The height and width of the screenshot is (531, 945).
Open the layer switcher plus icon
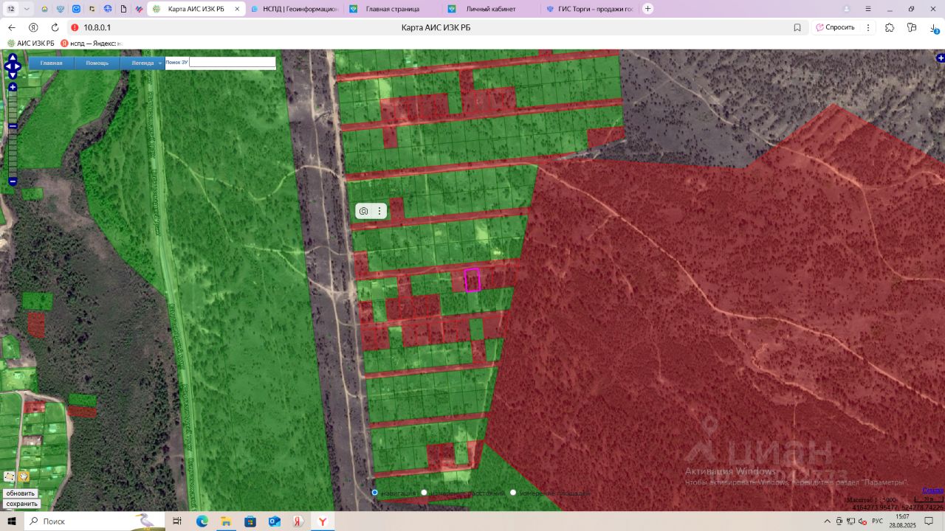pos(940,58)
